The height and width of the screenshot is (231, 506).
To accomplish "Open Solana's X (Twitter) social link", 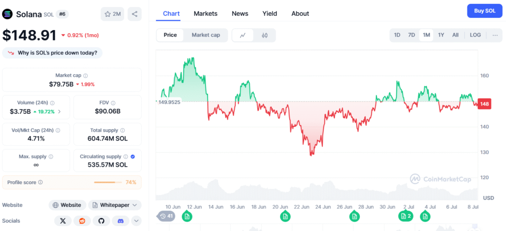I will coord(63,221).
